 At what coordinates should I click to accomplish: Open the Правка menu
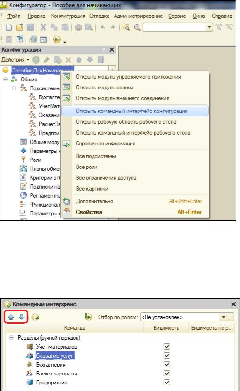pyautogui.click(x=36, y=16)
